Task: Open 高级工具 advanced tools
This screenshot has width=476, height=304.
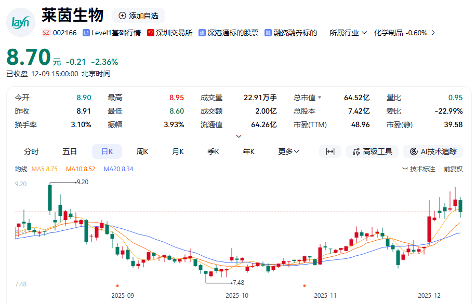Action: 372,151
